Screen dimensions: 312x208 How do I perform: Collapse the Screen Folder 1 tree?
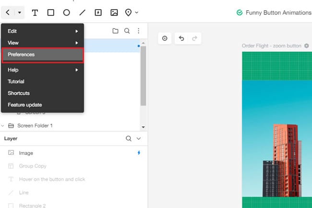2,126
